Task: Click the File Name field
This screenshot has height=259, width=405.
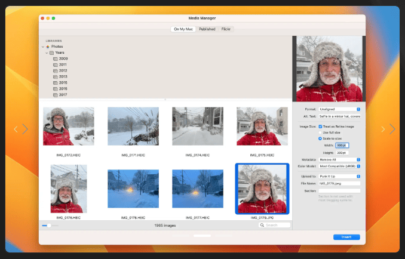Action: point(339,183)
